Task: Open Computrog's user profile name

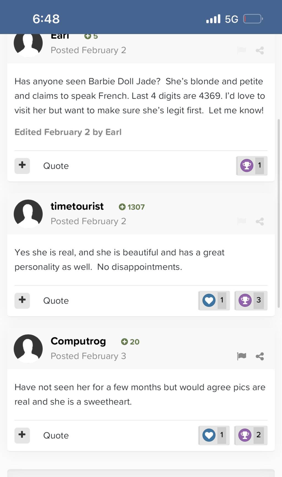Action: pos(78,341)
